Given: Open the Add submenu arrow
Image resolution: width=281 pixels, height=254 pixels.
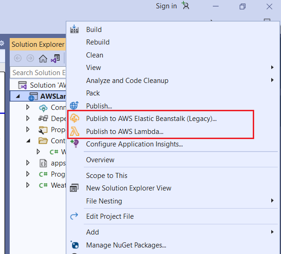Looking at the screenshot, I should pos(272,232).
